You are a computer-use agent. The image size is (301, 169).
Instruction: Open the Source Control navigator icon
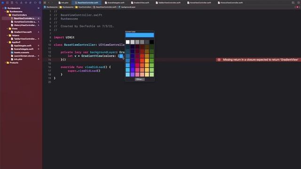click(8, 3)
